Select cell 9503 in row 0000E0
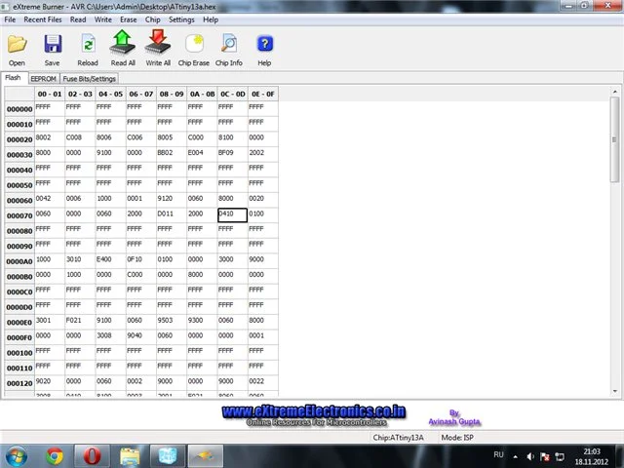This screenshot has width=624, height=468. [172, 322]
